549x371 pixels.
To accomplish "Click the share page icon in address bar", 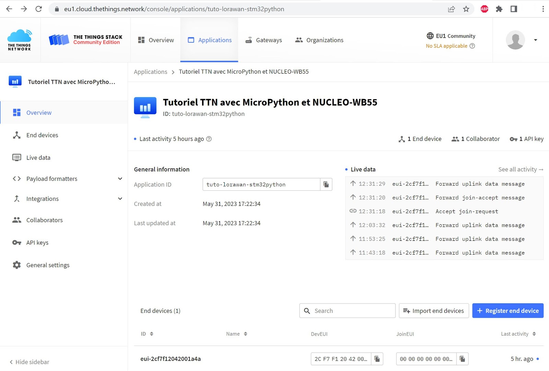I will pyautogui.click(x=451, y=9).
